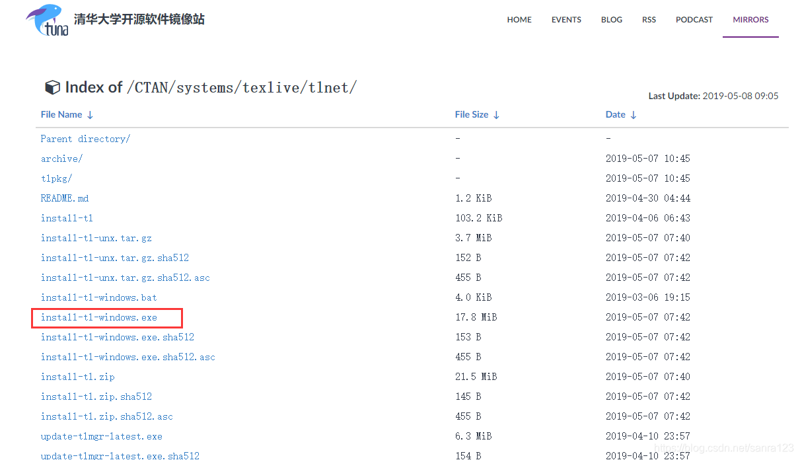Click the 17.8 MiB file size
The image size is (800, 460).
(x=476, y=317)
